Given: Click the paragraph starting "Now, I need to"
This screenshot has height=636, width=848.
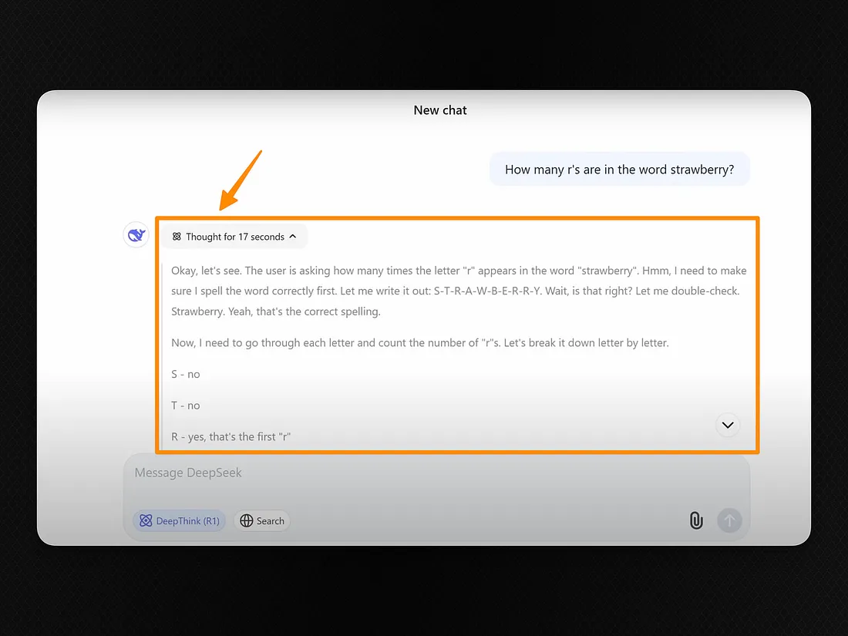Looking at the screenshot, I should coord(420,342).
